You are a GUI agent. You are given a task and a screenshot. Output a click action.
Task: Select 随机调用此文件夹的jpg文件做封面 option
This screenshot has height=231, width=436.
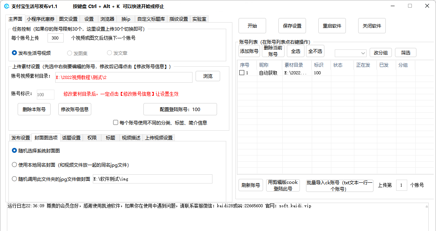[51, 179]
